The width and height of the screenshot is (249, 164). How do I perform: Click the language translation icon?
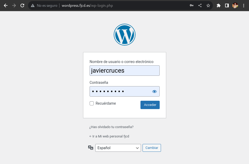tap(91, 148)
